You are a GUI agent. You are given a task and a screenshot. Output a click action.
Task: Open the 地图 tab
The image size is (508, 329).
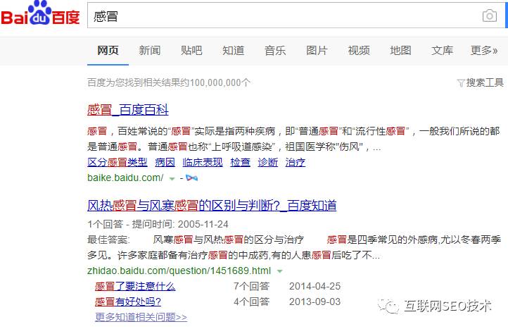(x=400, y=51)
